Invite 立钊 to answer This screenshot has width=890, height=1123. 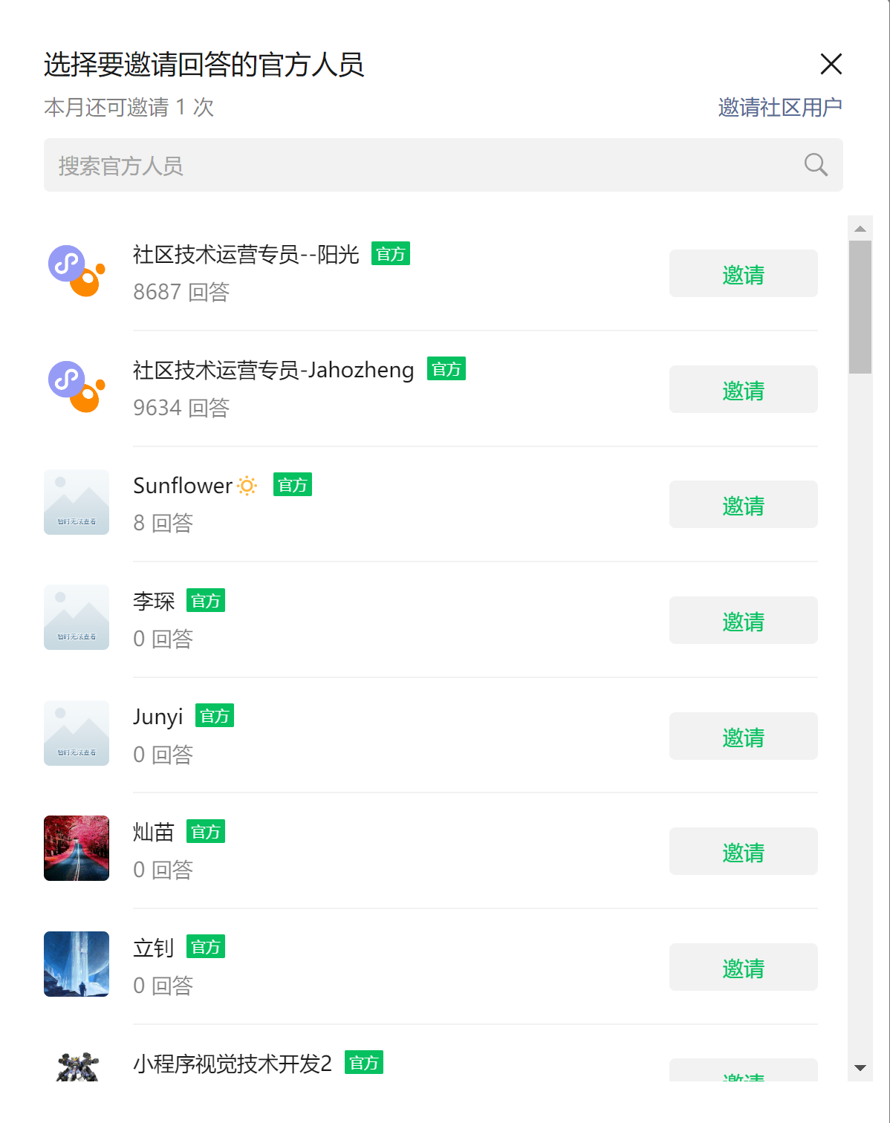743,967
